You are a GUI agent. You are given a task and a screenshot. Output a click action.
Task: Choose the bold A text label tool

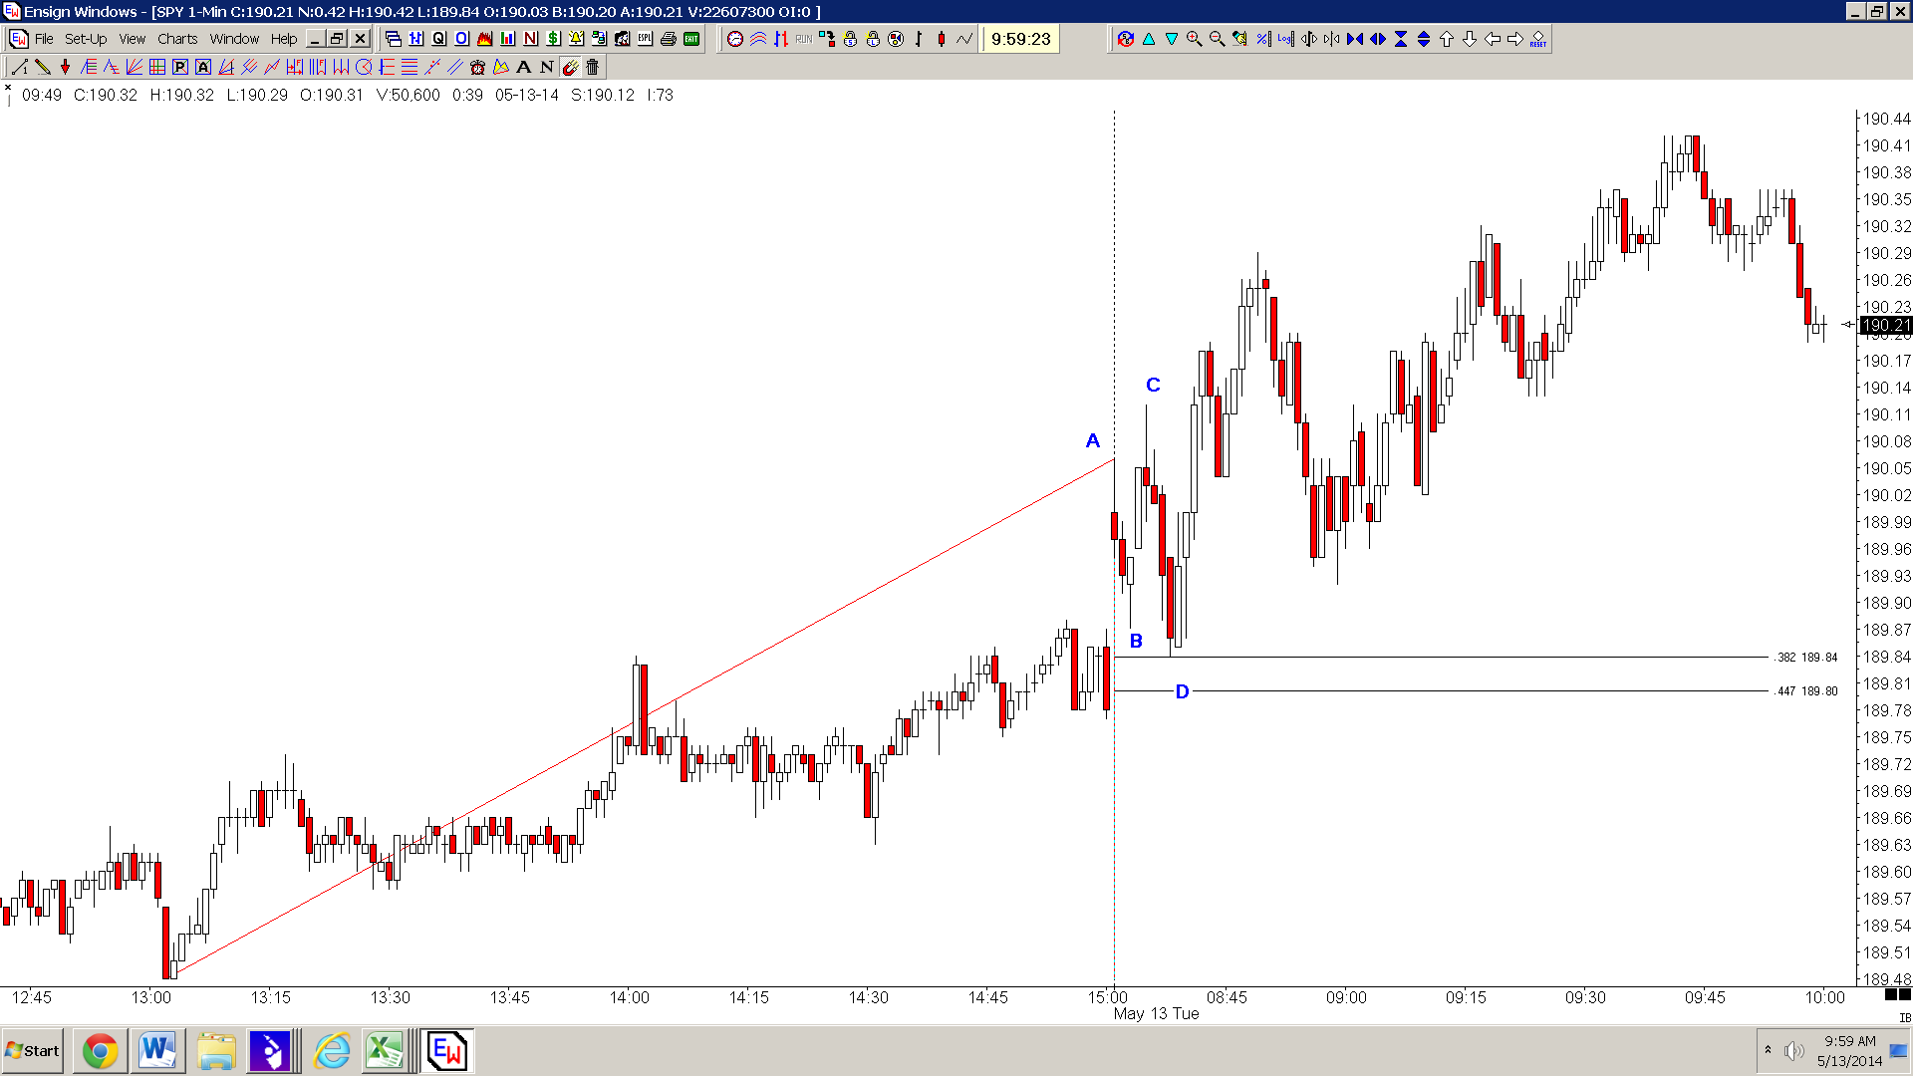524,67
